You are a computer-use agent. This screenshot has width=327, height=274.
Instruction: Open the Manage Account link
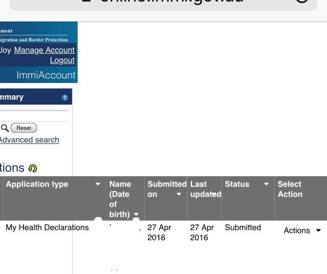tap(44, 50)
